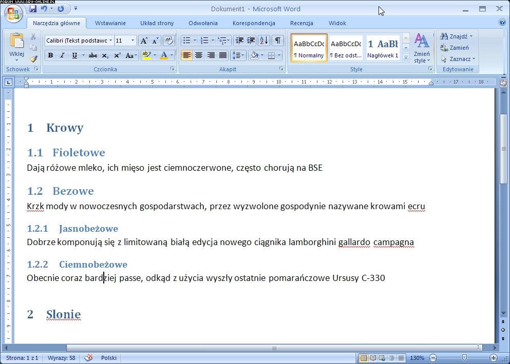Click Wyrazy: 58 word count
Image resolution: width=510 pixels, height=364 pixels.
(62, 358)
